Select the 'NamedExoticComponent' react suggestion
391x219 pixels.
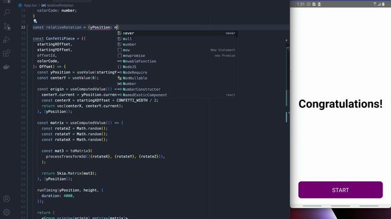tap(177, 95)
